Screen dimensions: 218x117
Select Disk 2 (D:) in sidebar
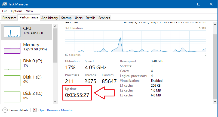pos(27,97)
